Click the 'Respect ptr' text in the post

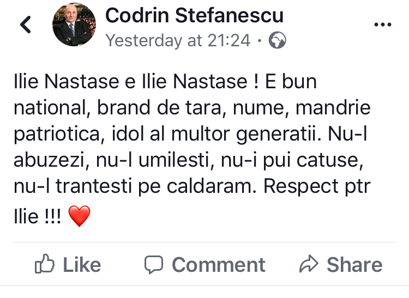317,186
